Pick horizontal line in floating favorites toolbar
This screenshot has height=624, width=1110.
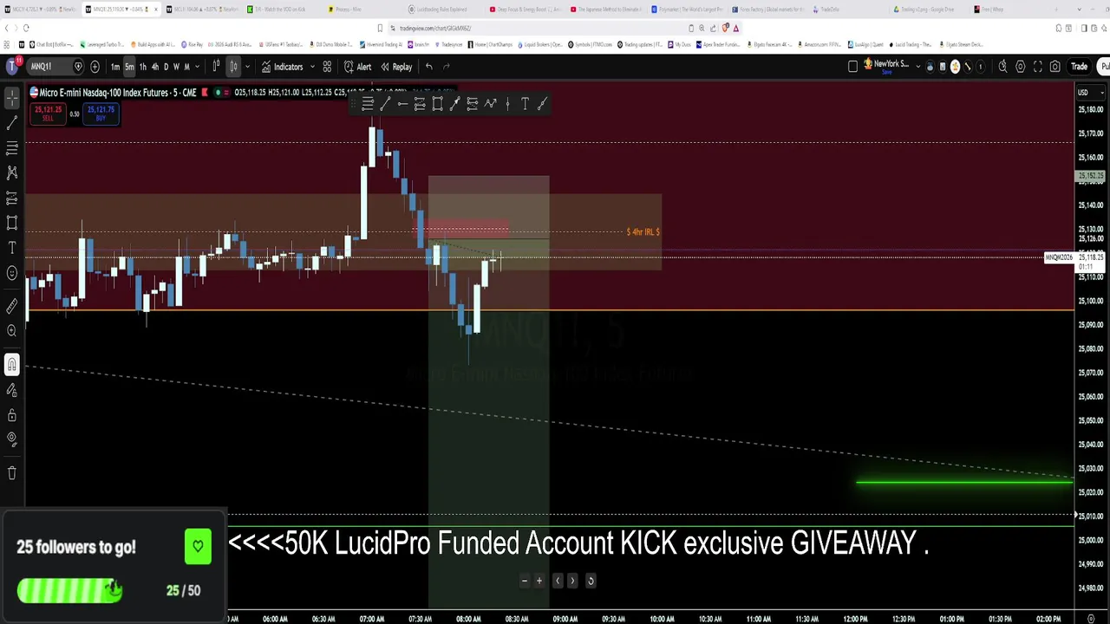point(402,104)
